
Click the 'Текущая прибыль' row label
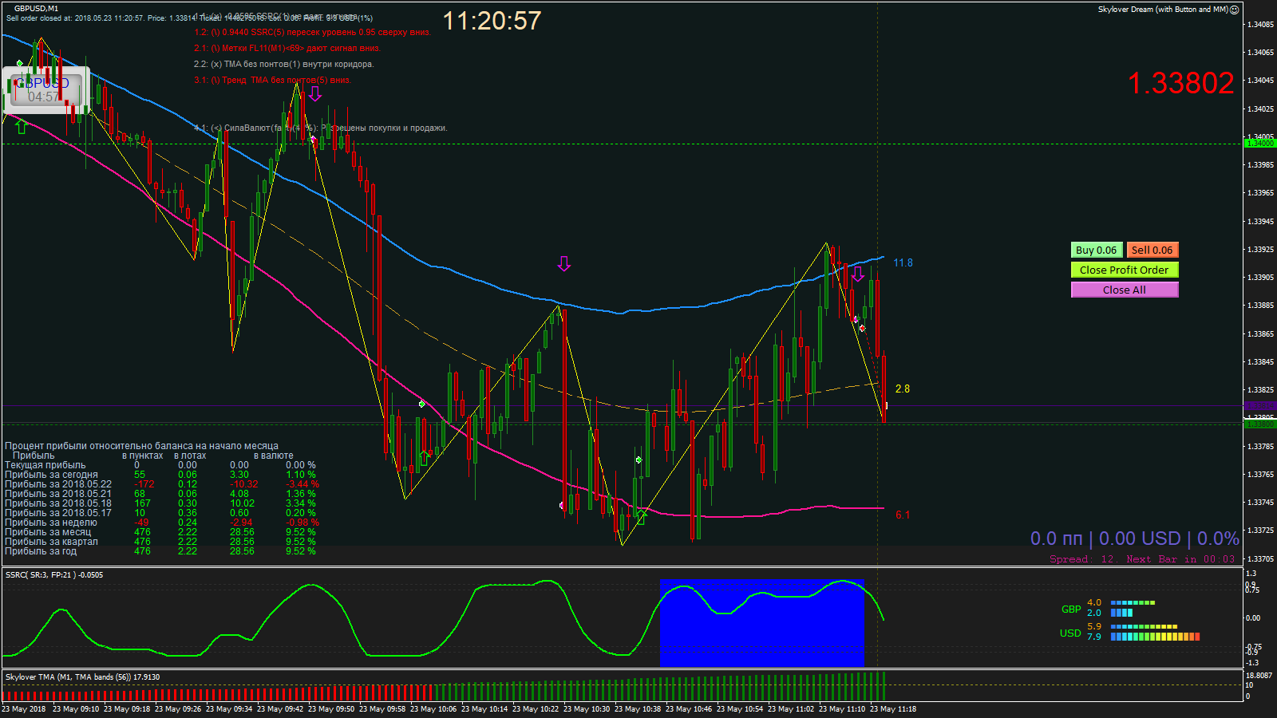tap(45, 465)
